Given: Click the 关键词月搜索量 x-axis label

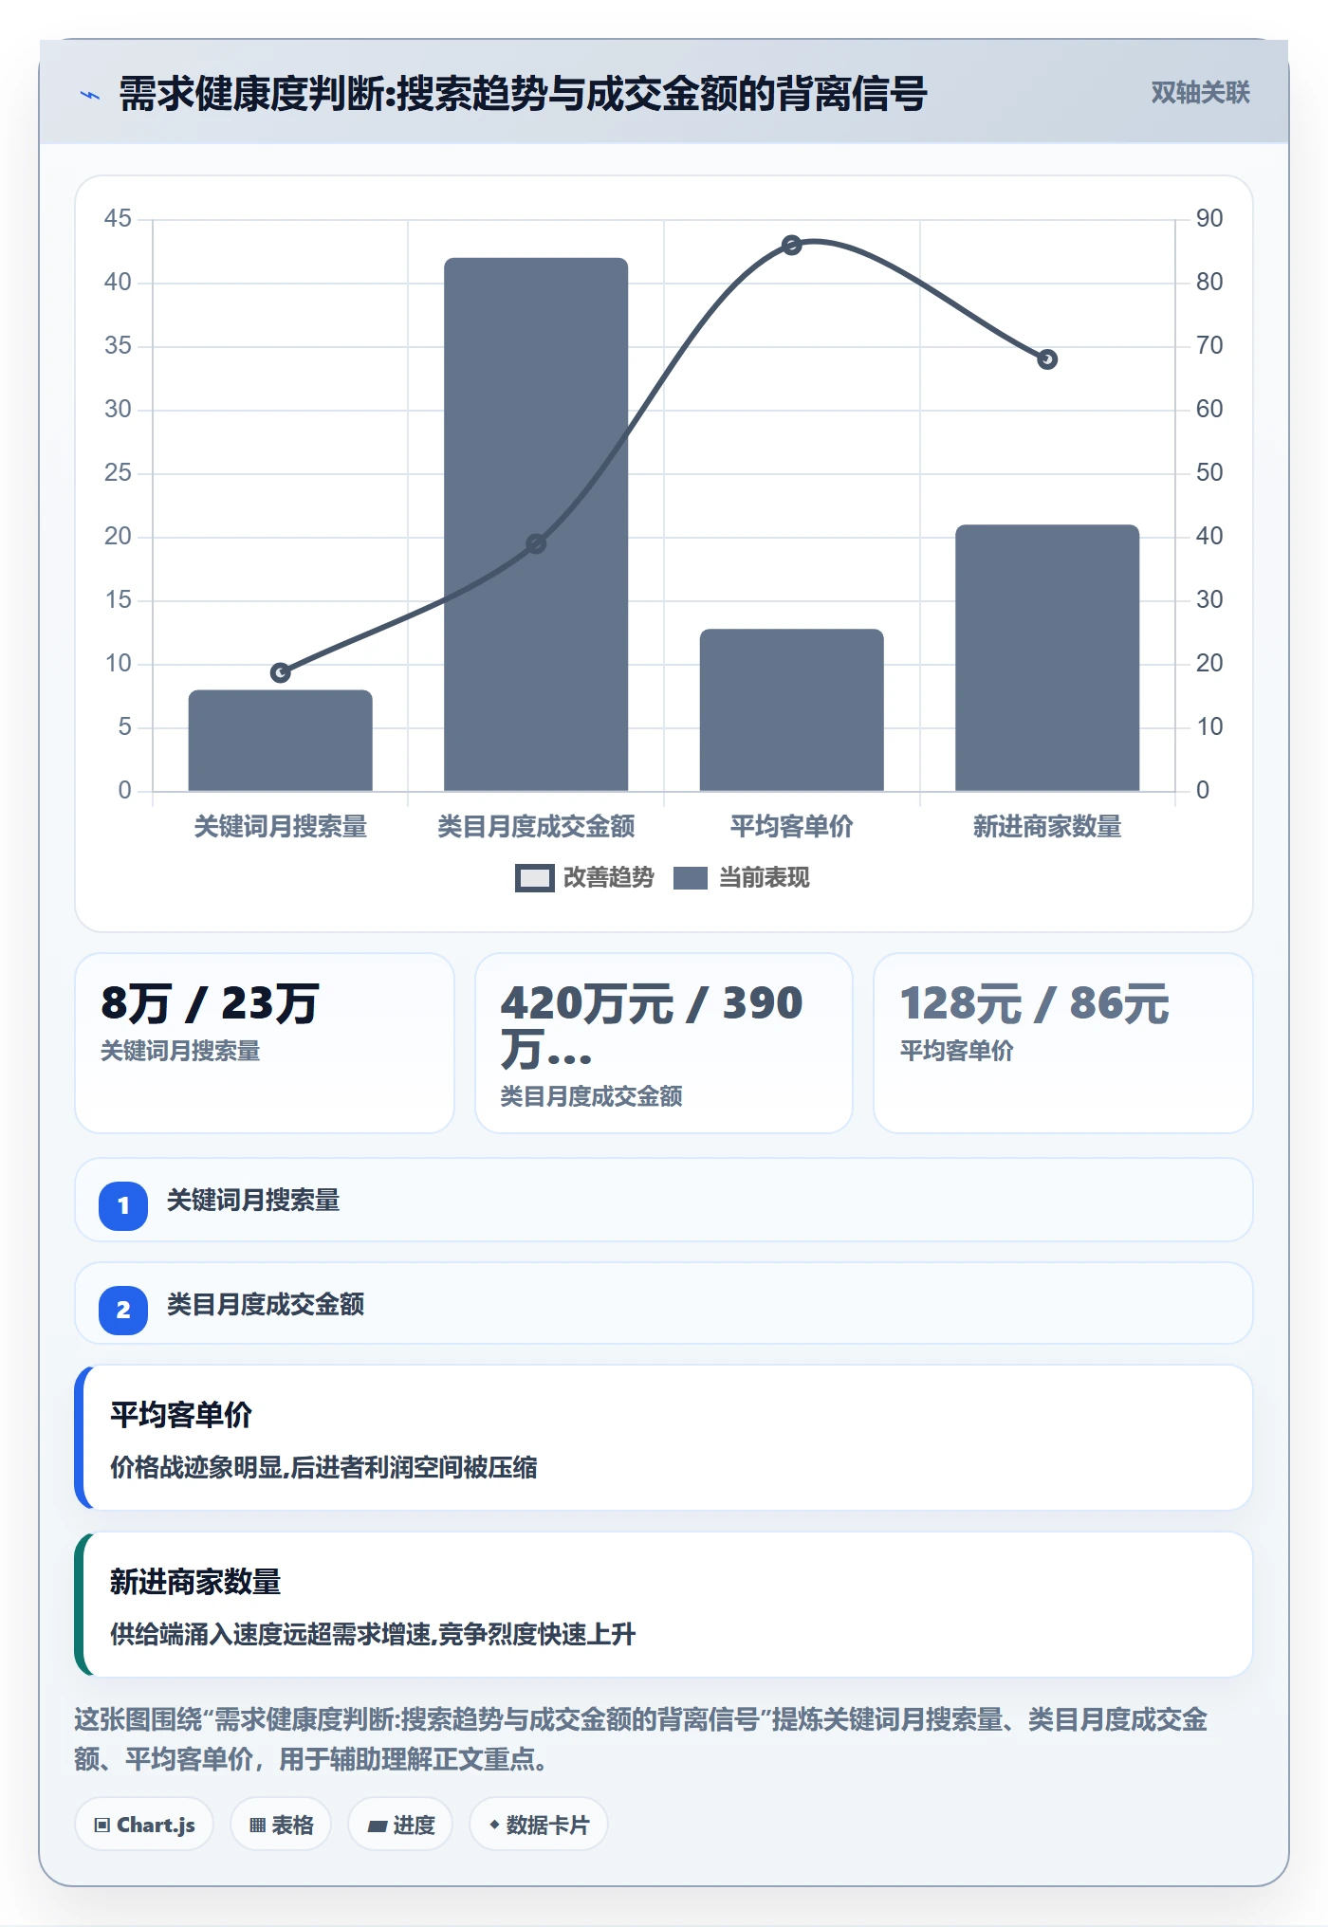Looking at the screenshot, I should (281, 827).
